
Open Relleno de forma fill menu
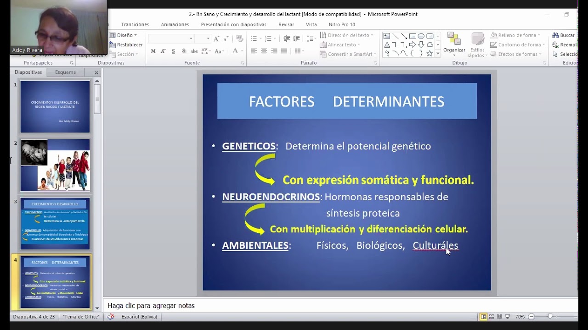click(x=516, y=35)
